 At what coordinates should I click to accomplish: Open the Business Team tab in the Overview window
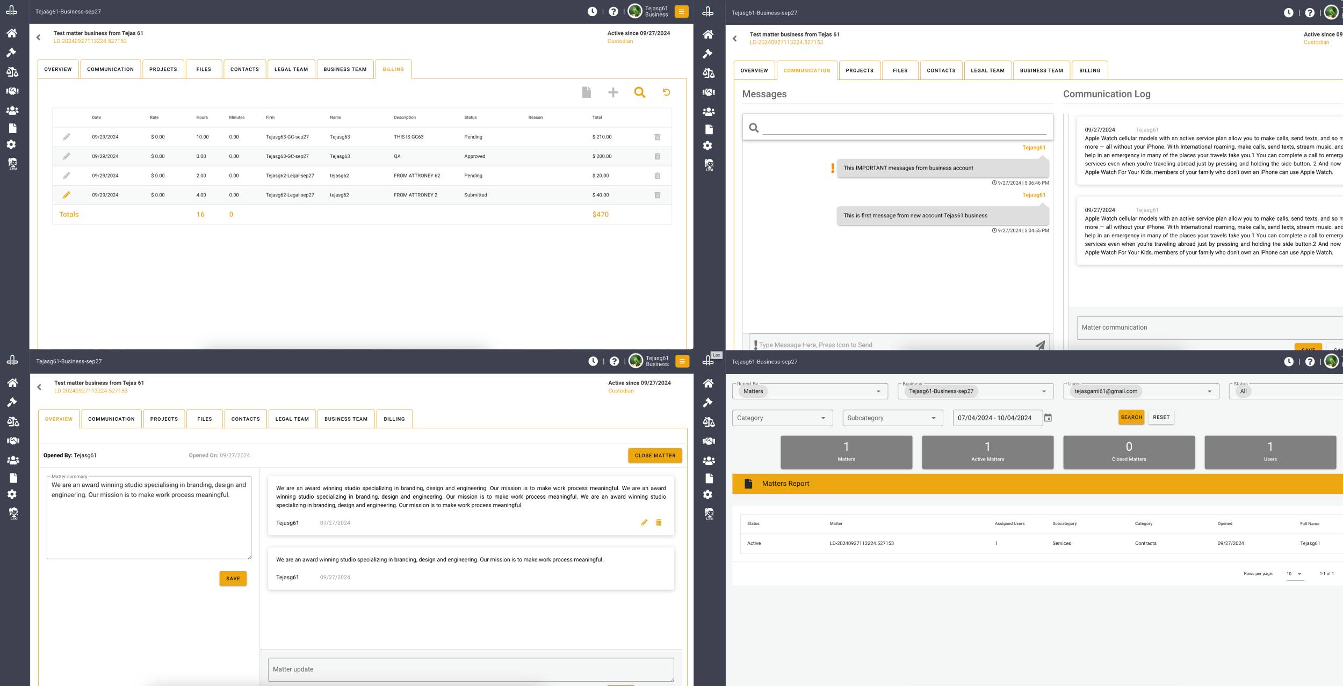(346, 419)
